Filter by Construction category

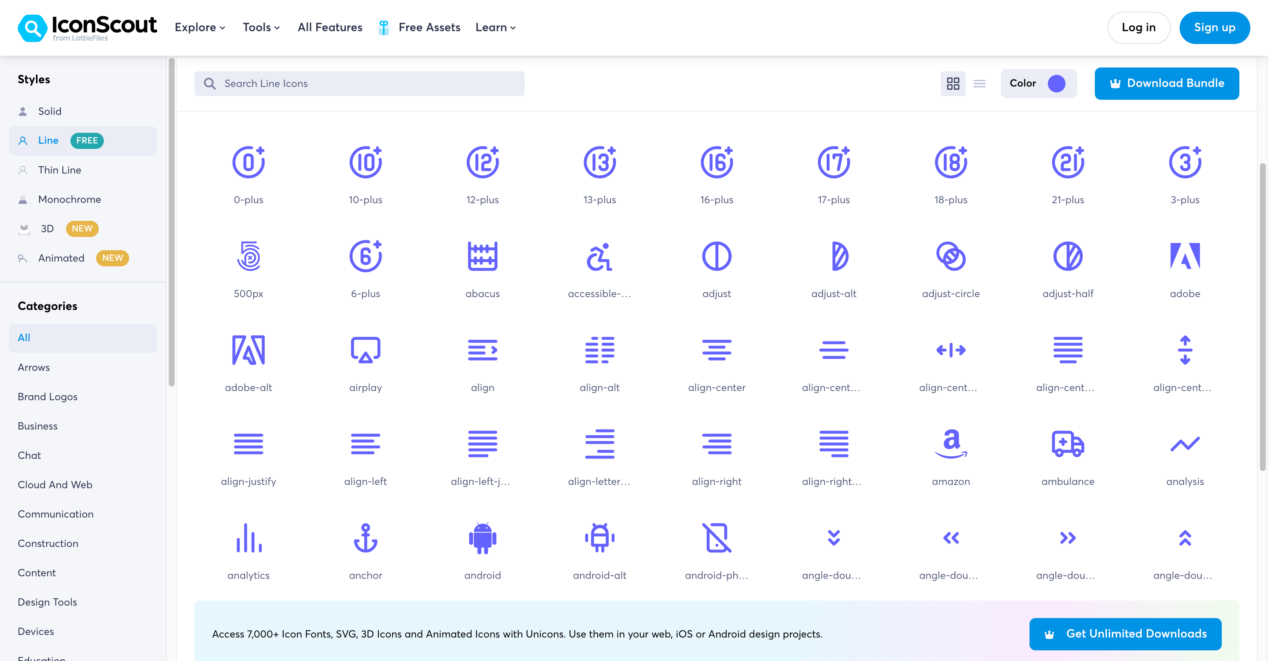pos(83,543)
